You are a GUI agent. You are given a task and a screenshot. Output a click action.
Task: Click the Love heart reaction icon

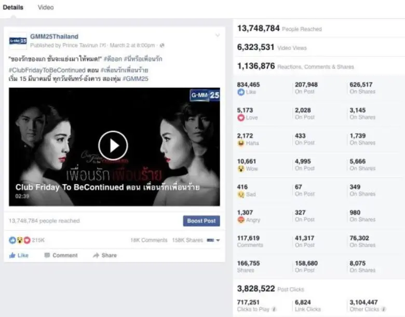pyautogui.click(x=241, y=118)
